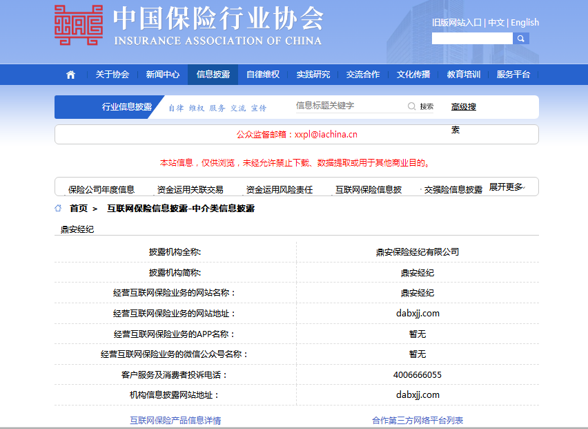This screenshot has height=429, width=588.
Task: Open the 新闻中心 menu
Action: [x=163, y=75]
